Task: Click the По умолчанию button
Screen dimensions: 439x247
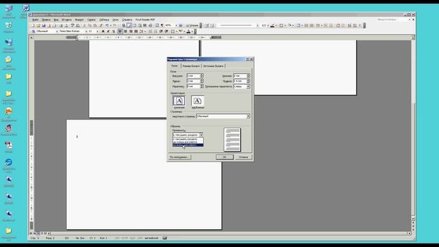Action: 180,157
